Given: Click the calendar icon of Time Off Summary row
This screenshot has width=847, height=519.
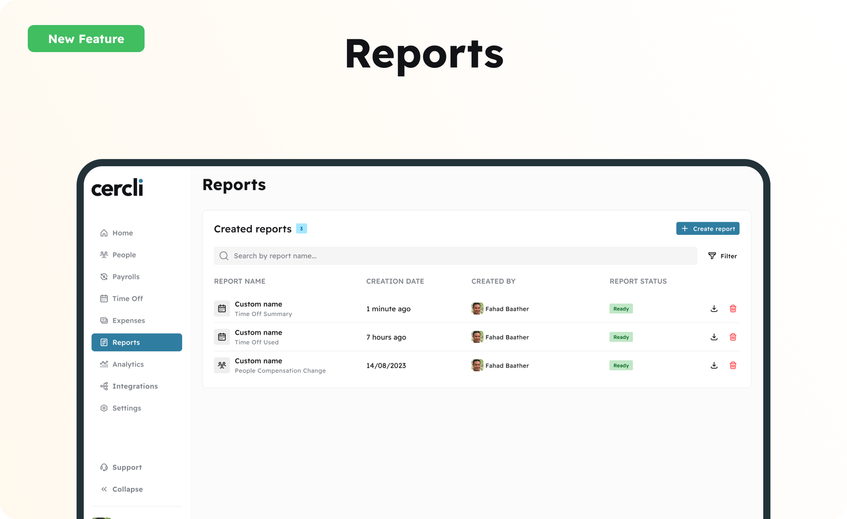Looking at the screenshot, I should [x=222, y=309].
